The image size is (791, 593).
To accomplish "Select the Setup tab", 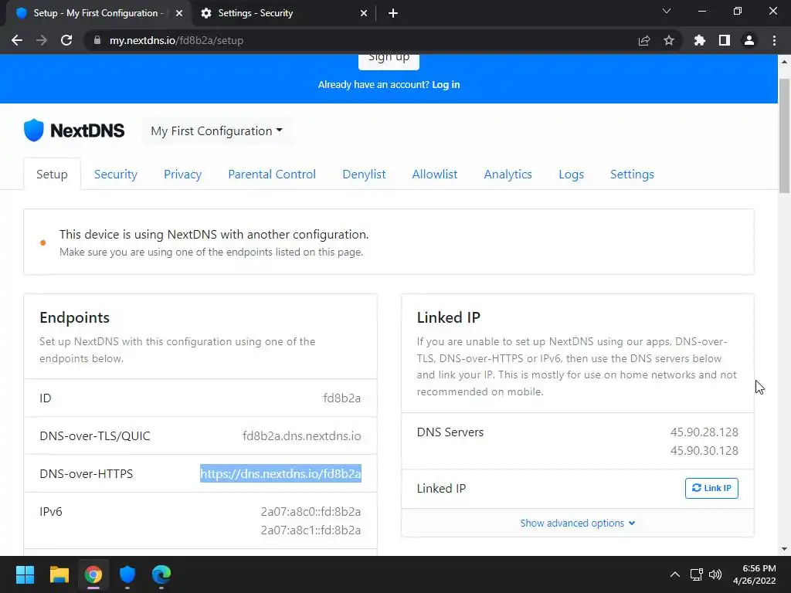I will [52, 174].
